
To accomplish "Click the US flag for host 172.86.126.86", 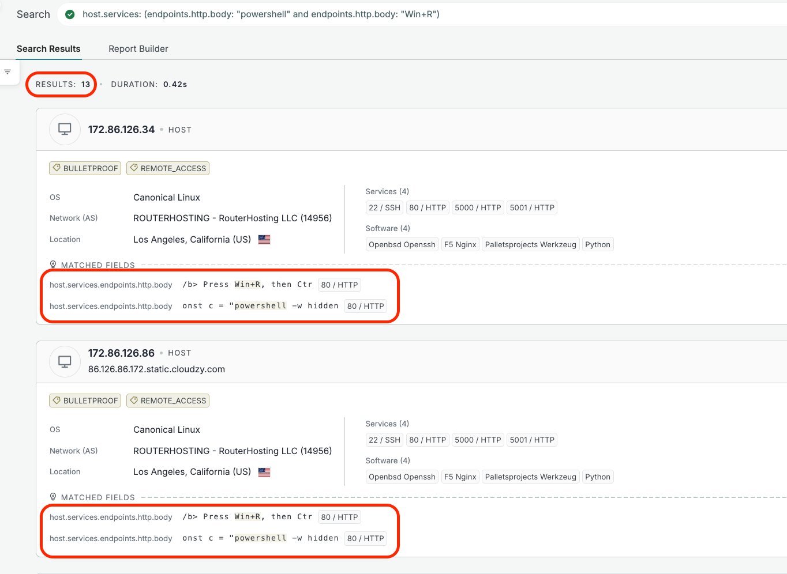I will 264,471.
